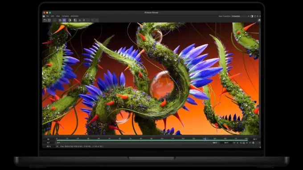303x170 pixels.
Task: Click the last icon in the top-right row
Action: pos(260,16)
